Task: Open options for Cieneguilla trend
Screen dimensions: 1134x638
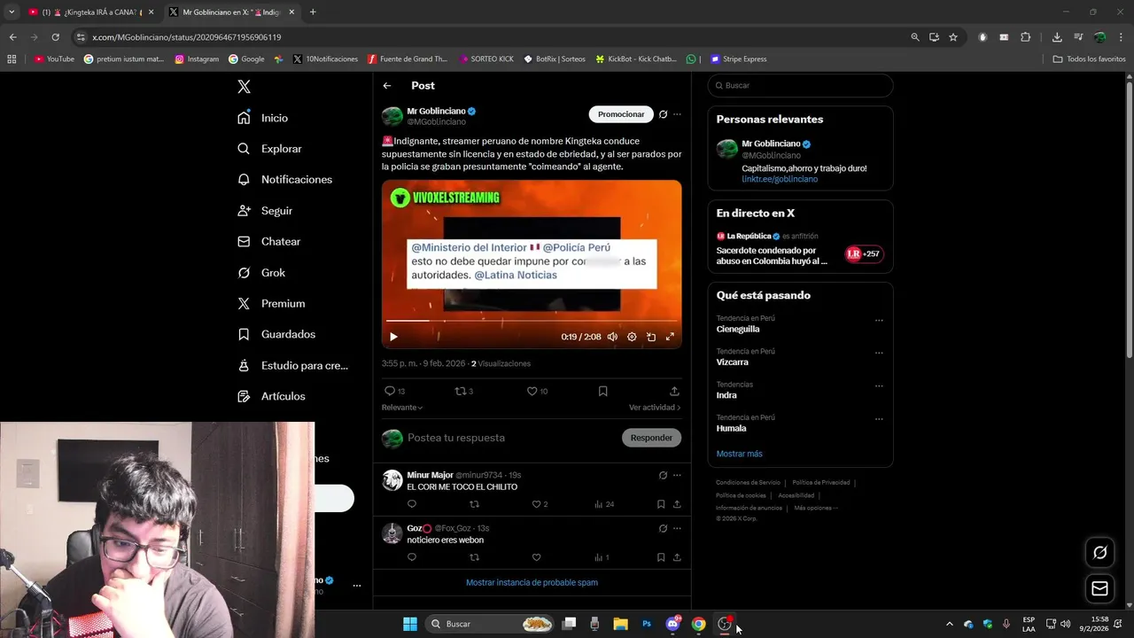Action: pyautogui.click(x=879, y=320)
